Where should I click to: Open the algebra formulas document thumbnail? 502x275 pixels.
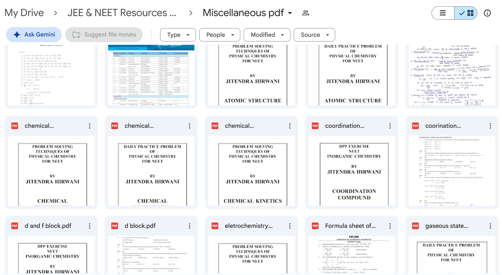point(51,75)
